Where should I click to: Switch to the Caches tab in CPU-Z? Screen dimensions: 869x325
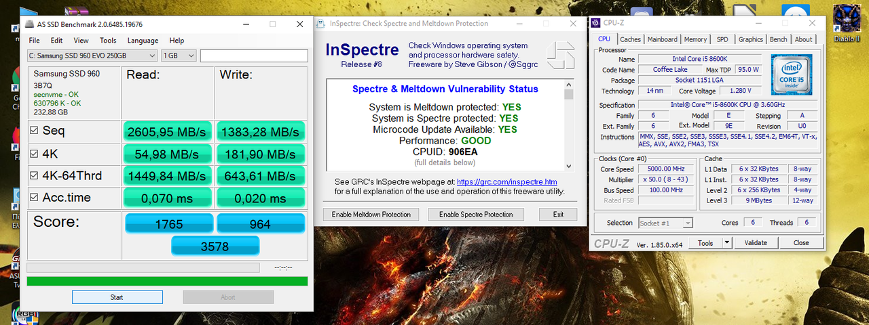(x=630, y=39)
